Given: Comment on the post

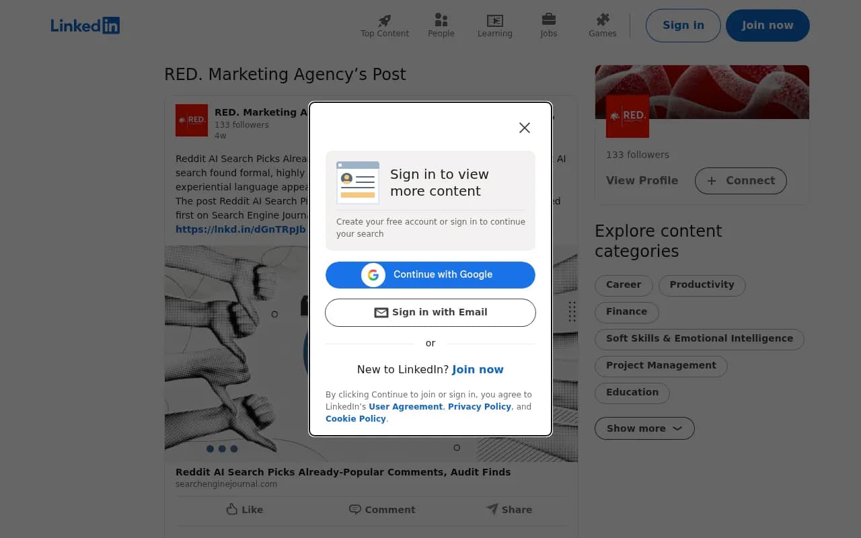Looking at the screenshot, I should coord(381,510).
